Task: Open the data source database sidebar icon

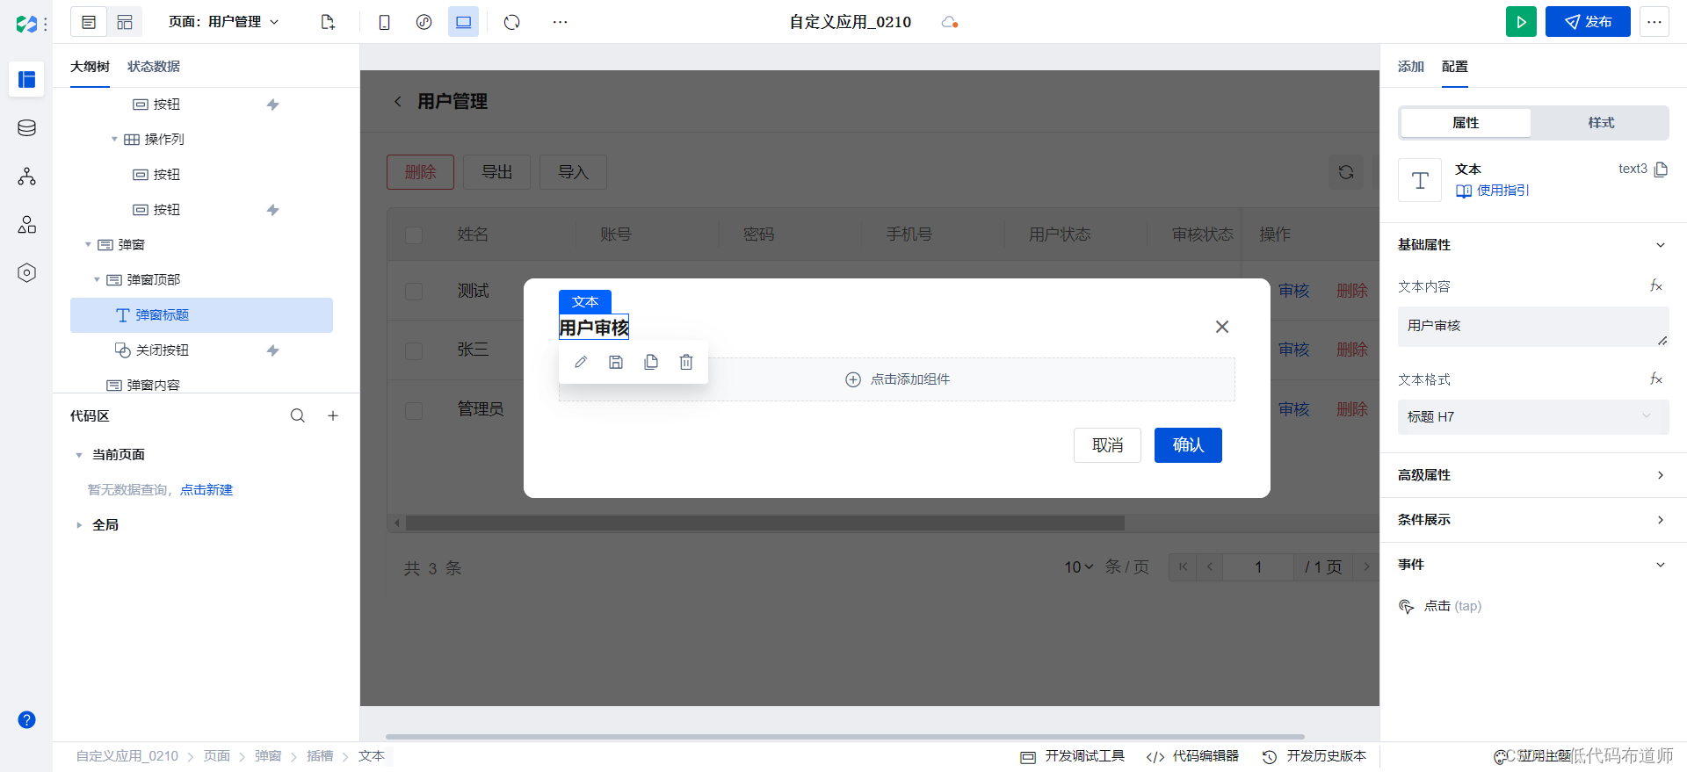Action: [x=27, y=128]
